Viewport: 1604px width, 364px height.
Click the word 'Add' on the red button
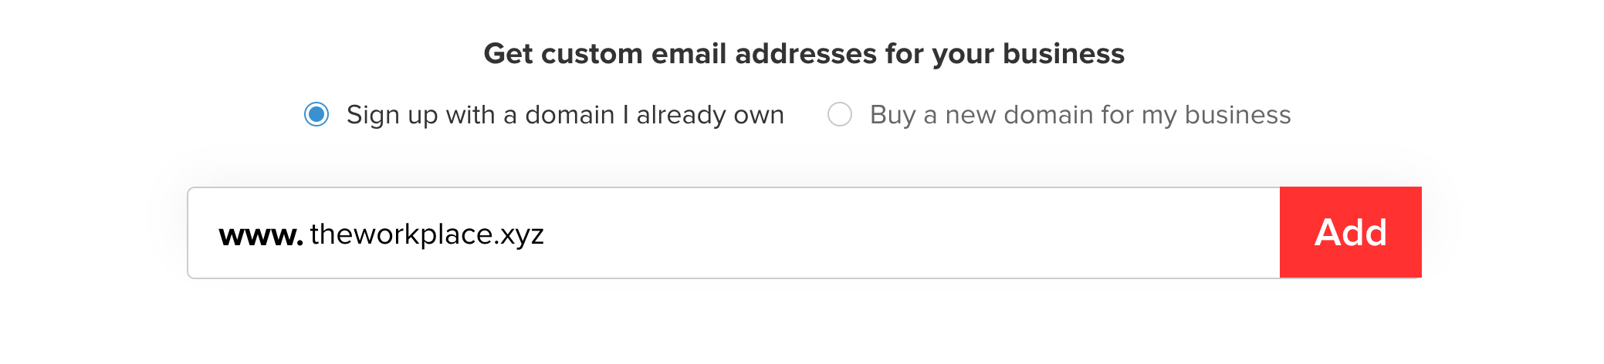[x=1350, y=232]
